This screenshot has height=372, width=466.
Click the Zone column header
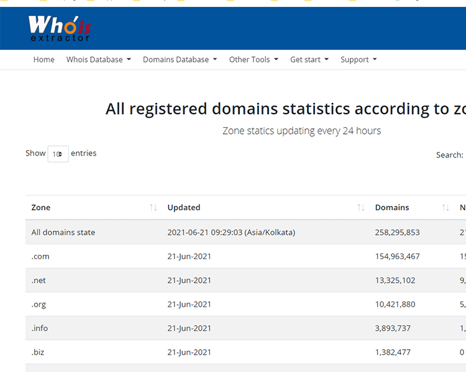(41, 208)
